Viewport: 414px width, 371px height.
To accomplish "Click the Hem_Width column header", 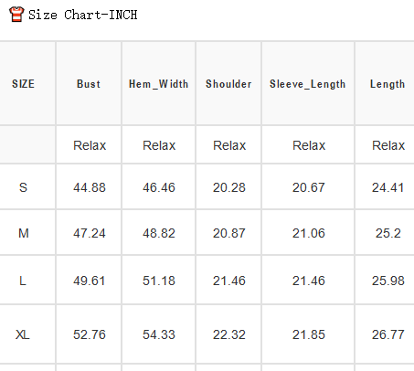I will 158,84.
